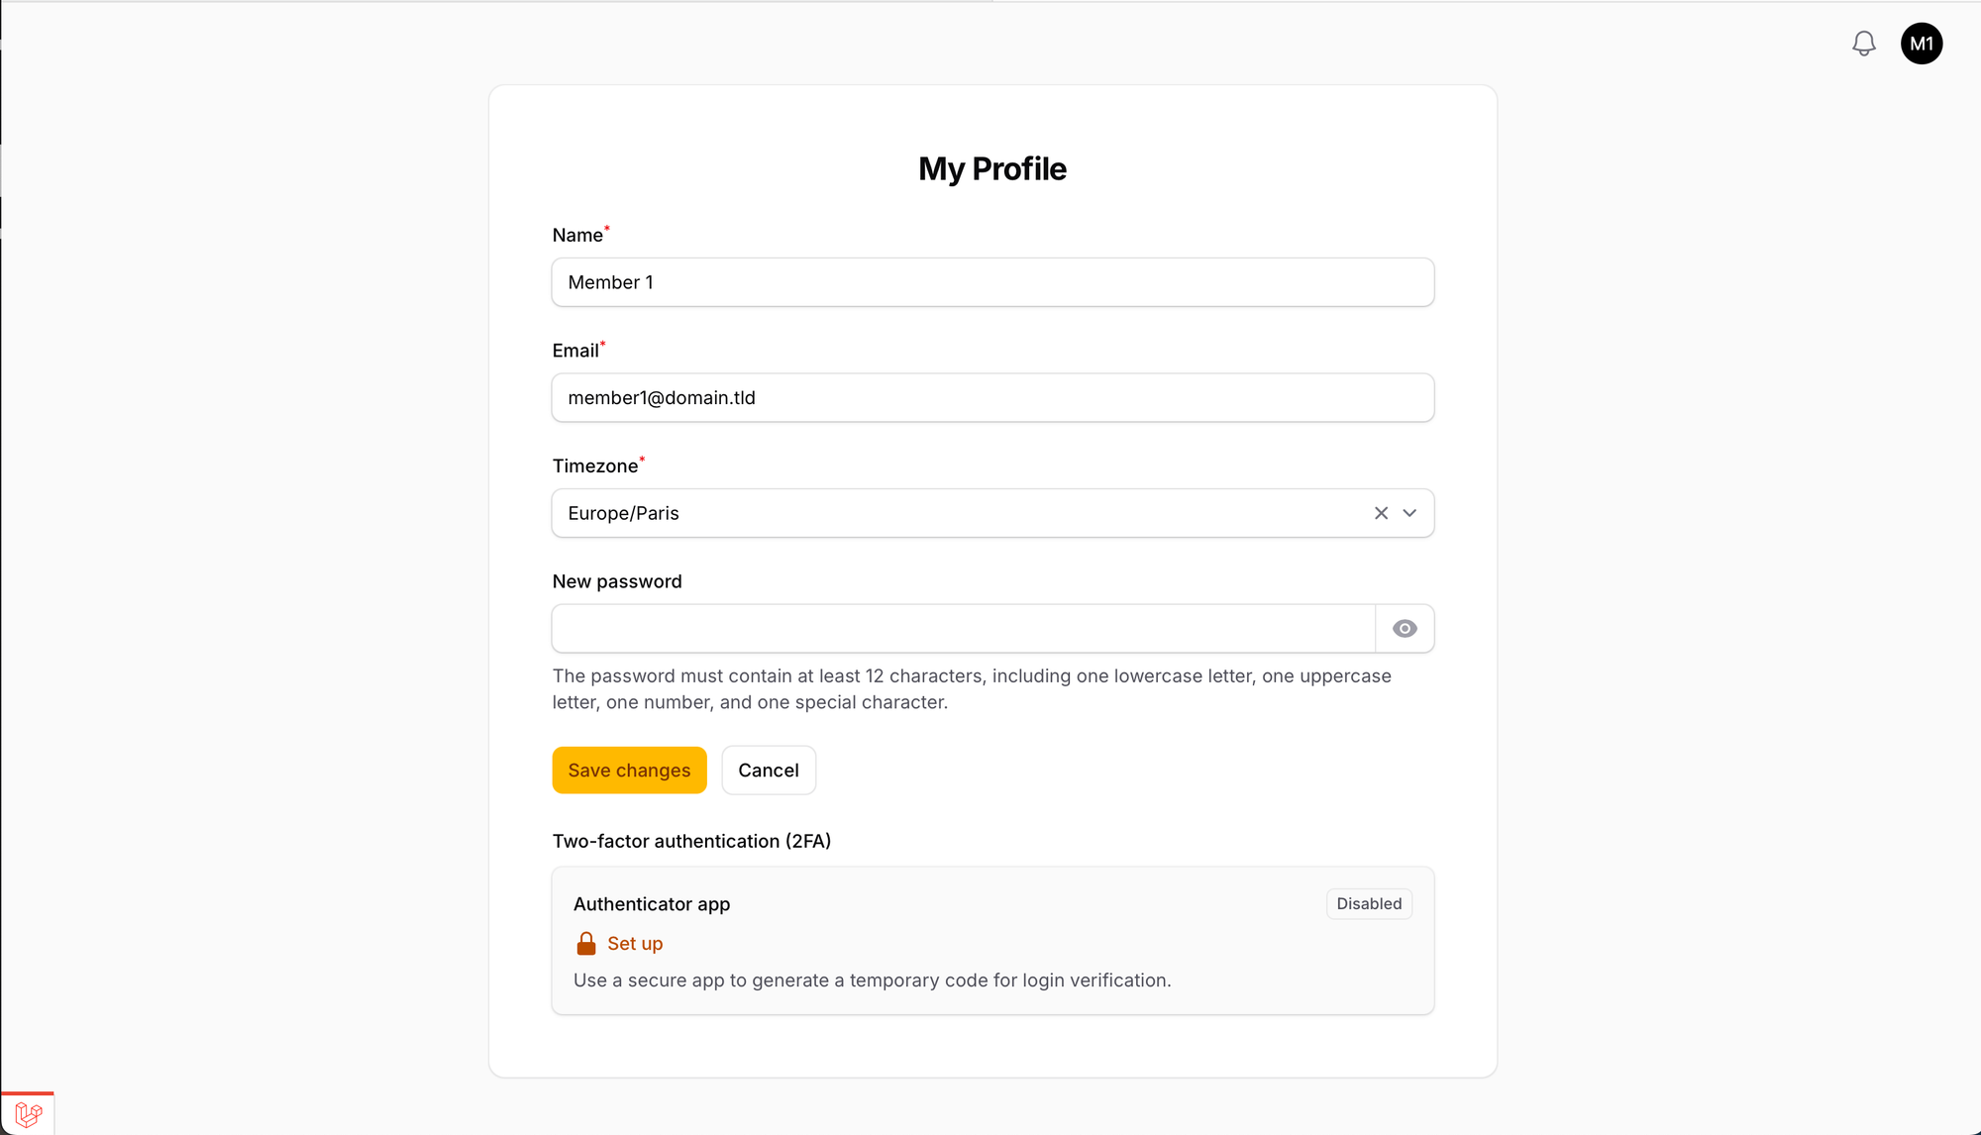This screenshot has height=1135, width=1981.
Task: Click the notification bell icon
Action: tap(1863, 44)
